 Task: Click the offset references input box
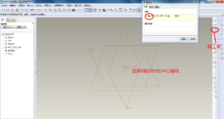tap(170, 30)
